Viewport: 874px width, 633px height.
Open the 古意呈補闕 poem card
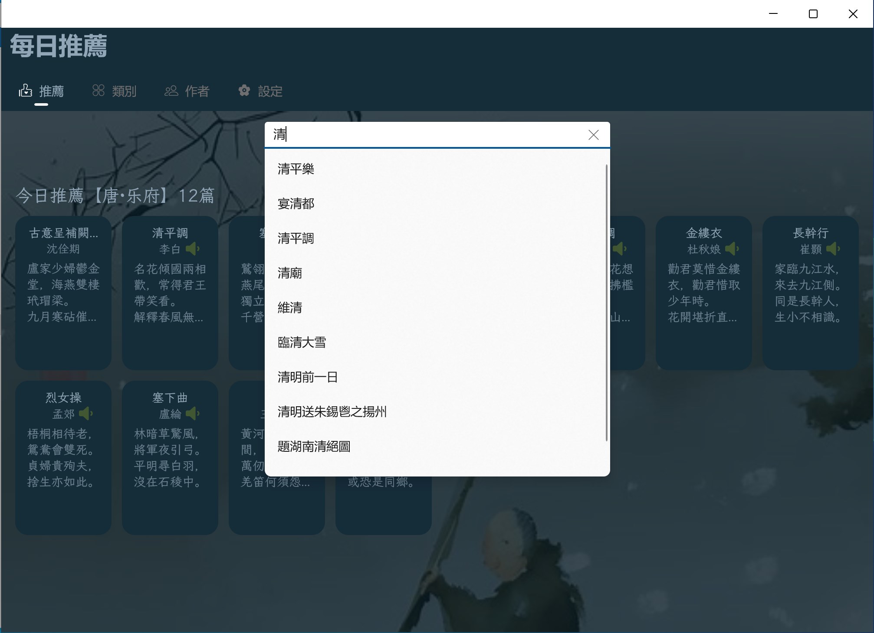(63, 293)
